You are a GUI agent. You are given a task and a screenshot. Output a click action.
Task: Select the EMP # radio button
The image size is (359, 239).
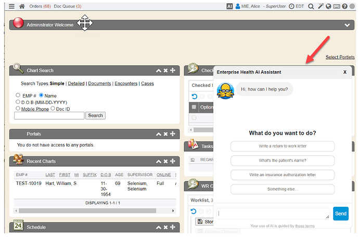tap(18, 96)
